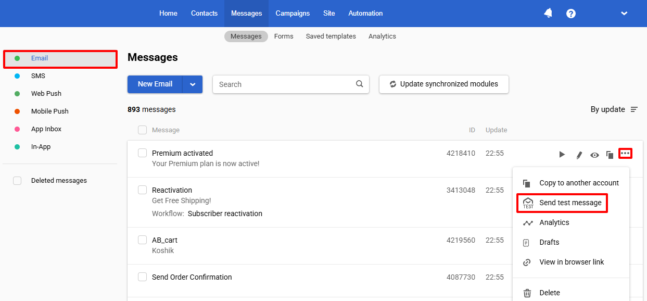Launch Premium activated message with play icon
The image size is (647, 301).
point(562,155)
